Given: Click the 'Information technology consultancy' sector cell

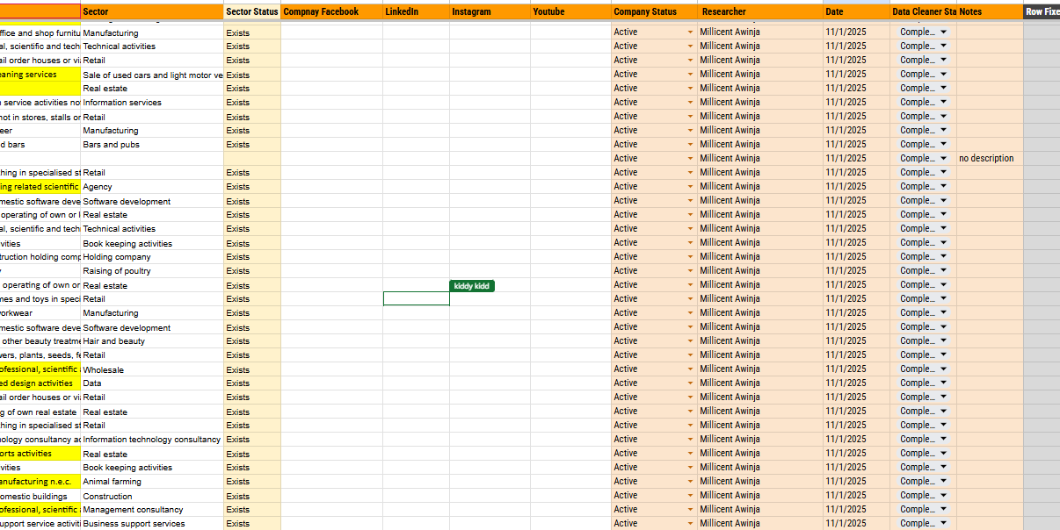Looking at the screenshot, I should 151,440.
